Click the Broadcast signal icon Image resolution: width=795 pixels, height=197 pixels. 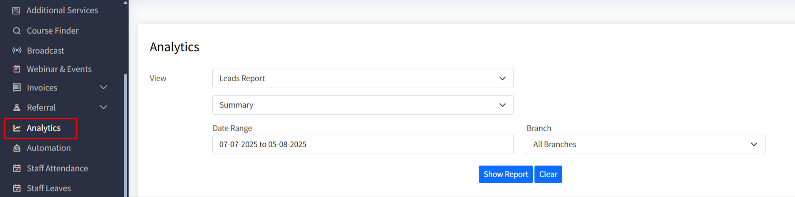pos(17,50)
